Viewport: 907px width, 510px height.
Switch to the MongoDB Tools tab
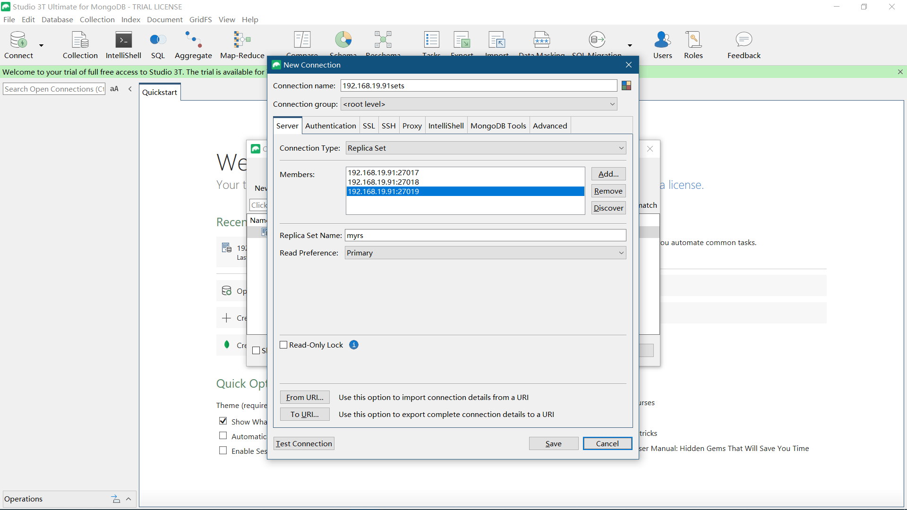[x=498, y=126]
